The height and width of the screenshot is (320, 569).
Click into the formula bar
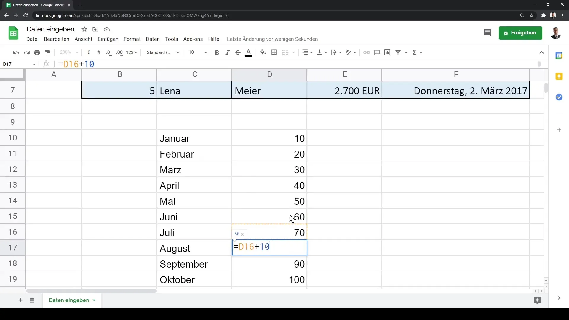click(x=296, y=64)
